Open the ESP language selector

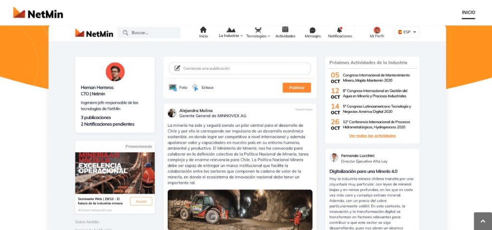pos(407,32)
